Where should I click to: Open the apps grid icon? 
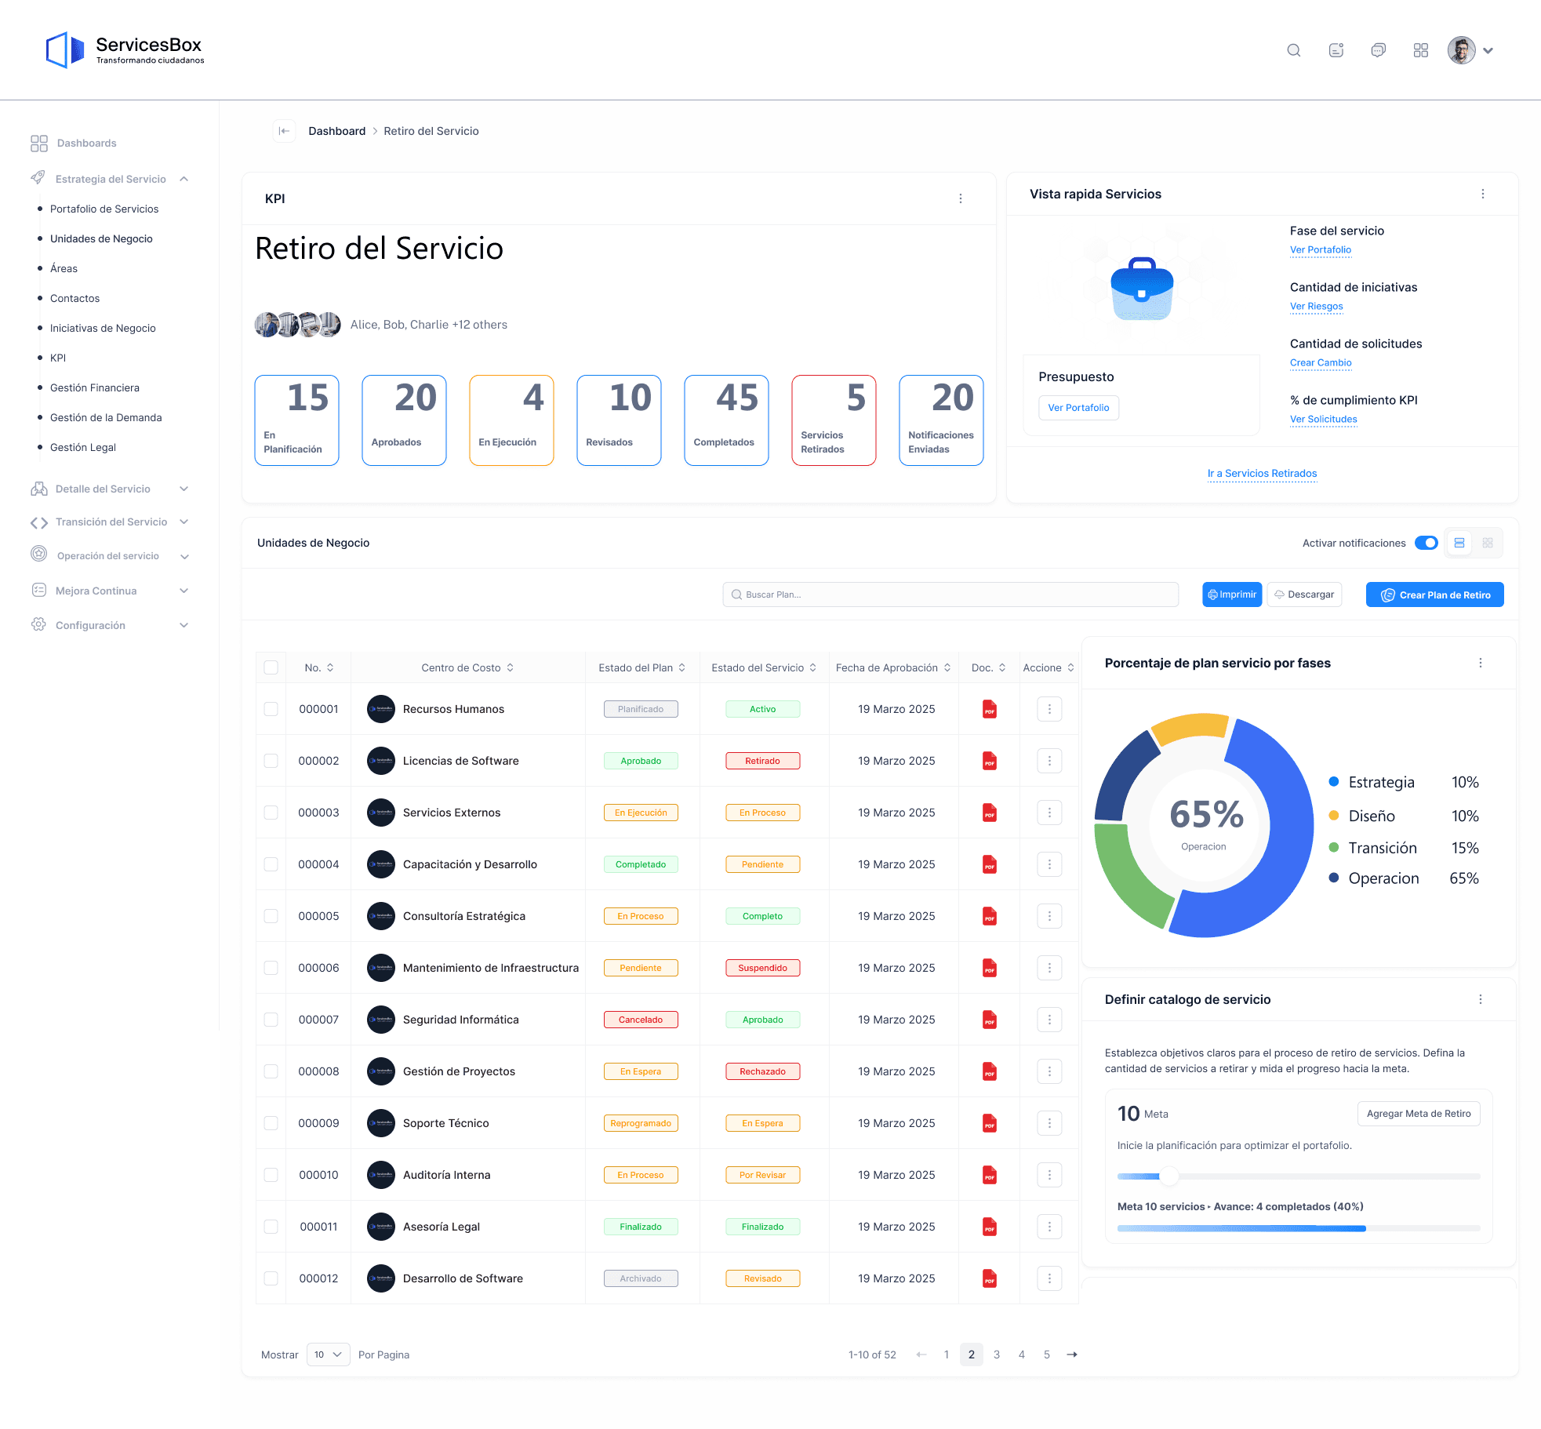1420,51
